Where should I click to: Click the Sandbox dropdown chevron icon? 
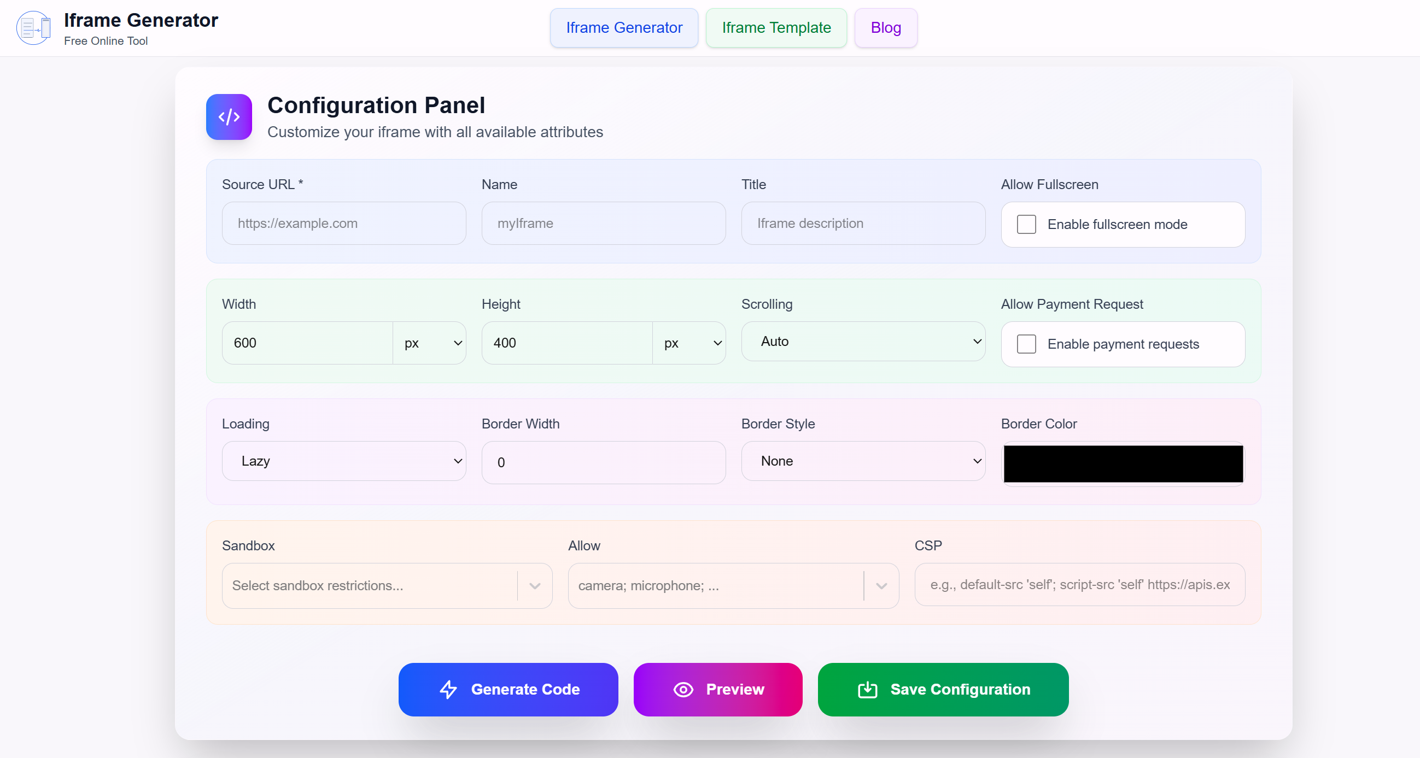534,585
